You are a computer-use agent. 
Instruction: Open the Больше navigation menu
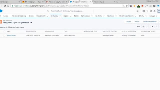[153, 16]
